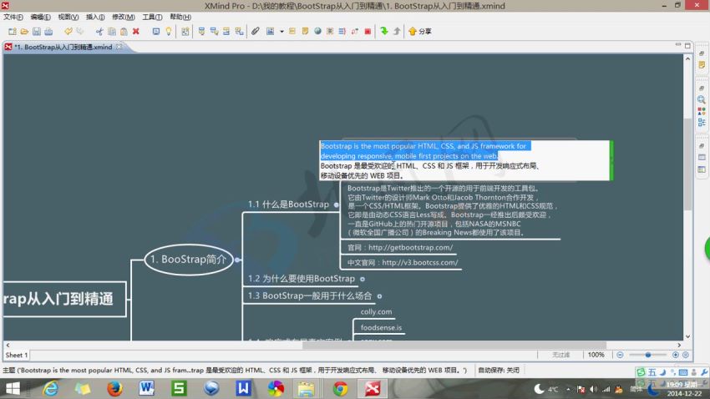
Task: Toggle Sogou 五 input mode
Action: click(652, 372)
